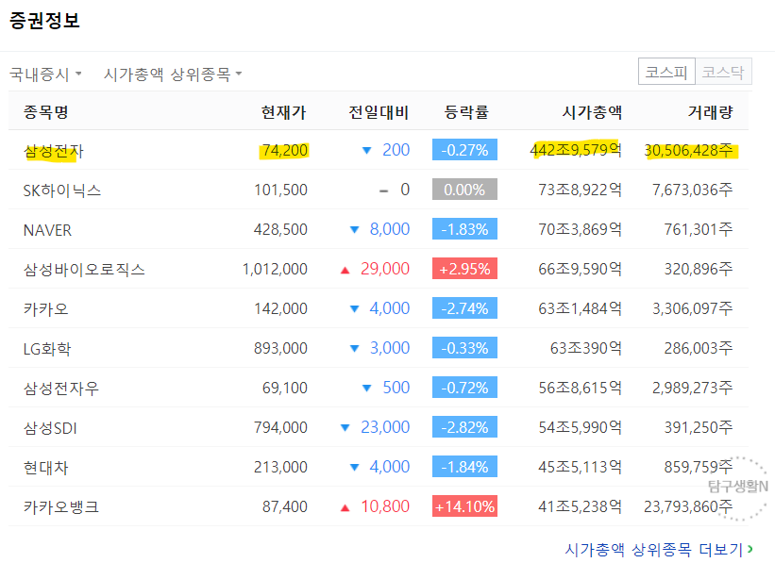Click the 등락률 column header
The height and width of the screenshot is (563, 775).
pyautogui.click(x=466, y=112)
